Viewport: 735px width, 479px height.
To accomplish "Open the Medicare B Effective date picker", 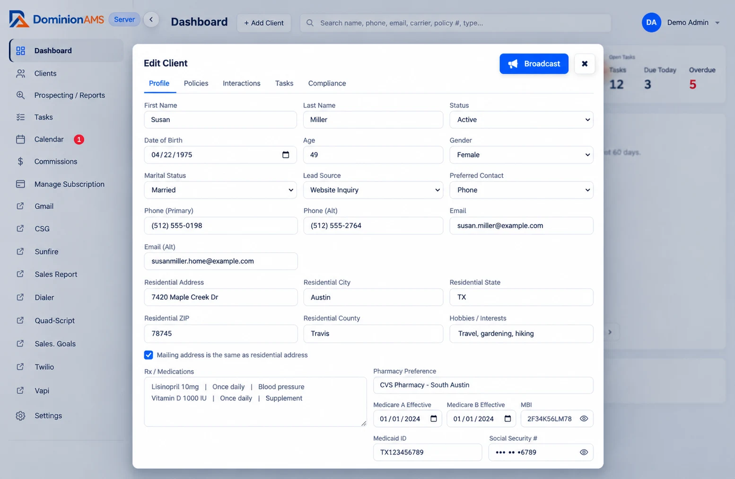I will point(507,418).
